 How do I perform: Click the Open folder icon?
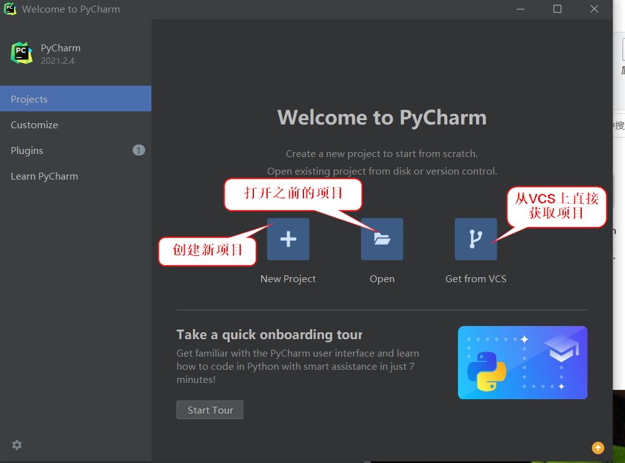(382, 239)
